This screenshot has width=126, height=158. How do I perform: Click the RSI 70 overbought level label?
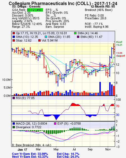click(x=117, y=106)
